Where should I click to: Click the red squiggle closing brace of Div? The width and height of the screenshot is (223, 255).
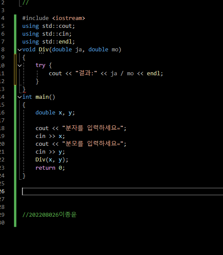24,90
